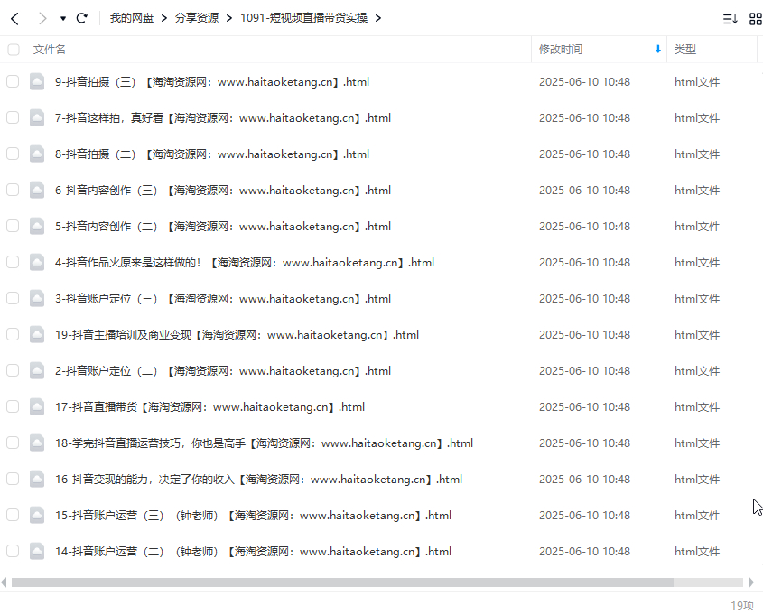
Task: Click file icon of 7-抖音这样拍，真好看
Action: 37,117
